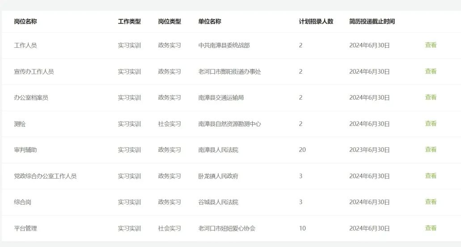Click 查看 link in the 综合岗 row

431,202
